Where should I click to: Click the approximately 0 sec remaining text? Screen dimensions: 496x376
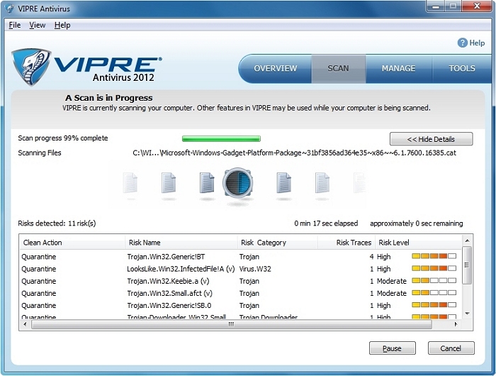[x=417, y=223]
